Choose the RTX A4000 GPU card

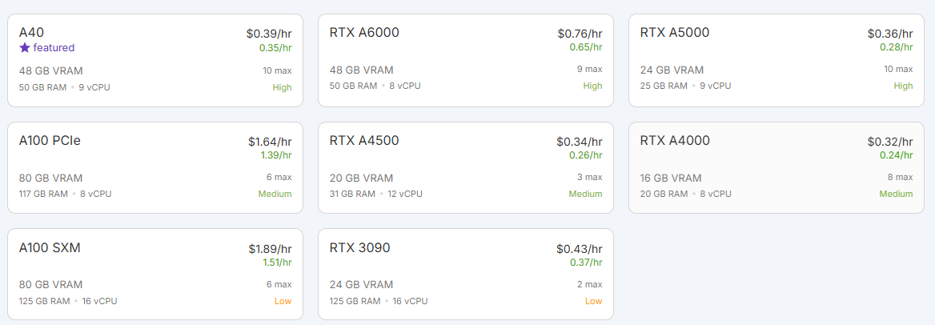coord(776,168)
